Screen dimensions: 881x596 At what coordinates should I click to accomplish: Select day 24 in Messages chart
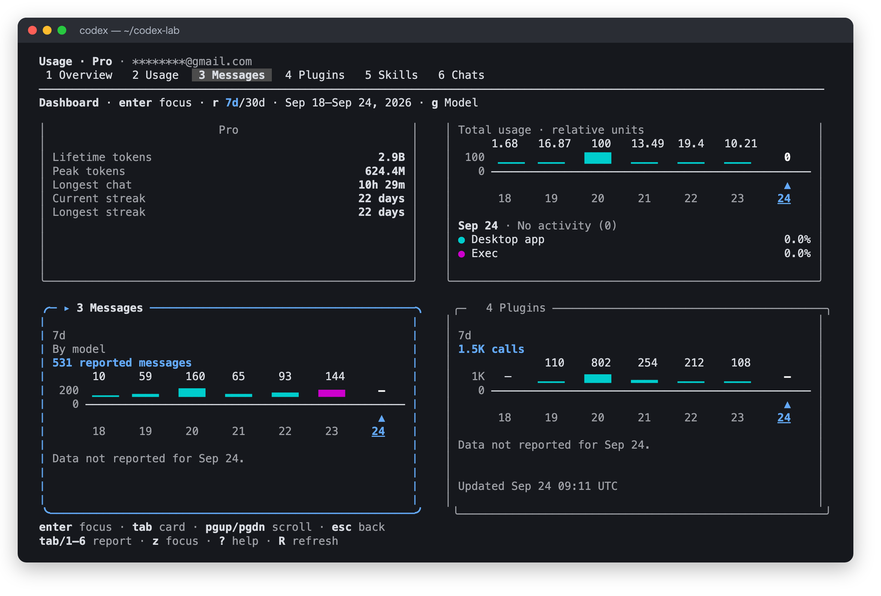click(x=378, y=431)
